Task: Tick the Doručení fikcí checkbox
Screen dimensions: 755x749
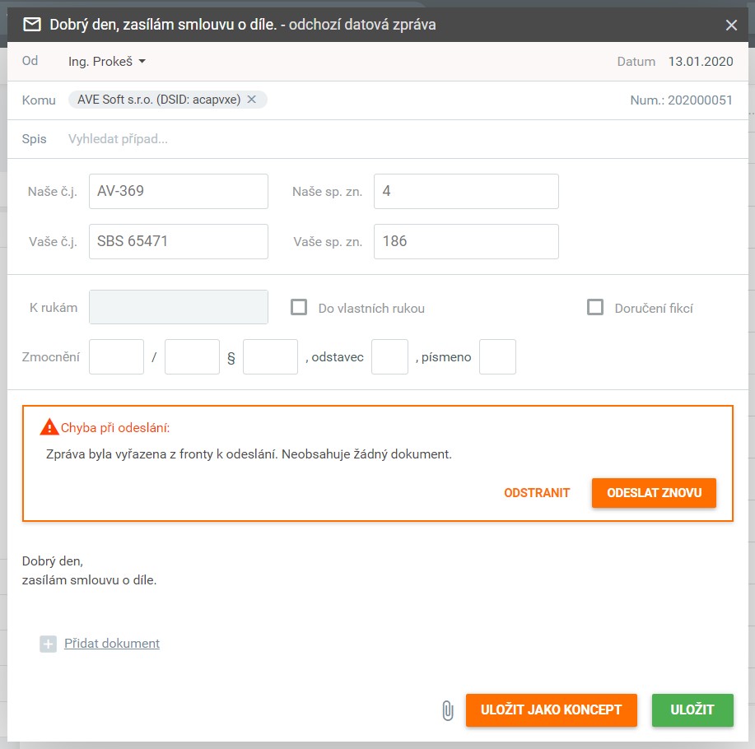Action: click(594, 308)
